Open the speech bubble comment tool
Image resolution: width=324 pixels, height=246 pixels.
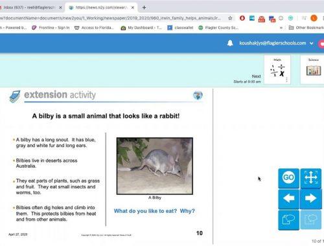coord(288,220)
